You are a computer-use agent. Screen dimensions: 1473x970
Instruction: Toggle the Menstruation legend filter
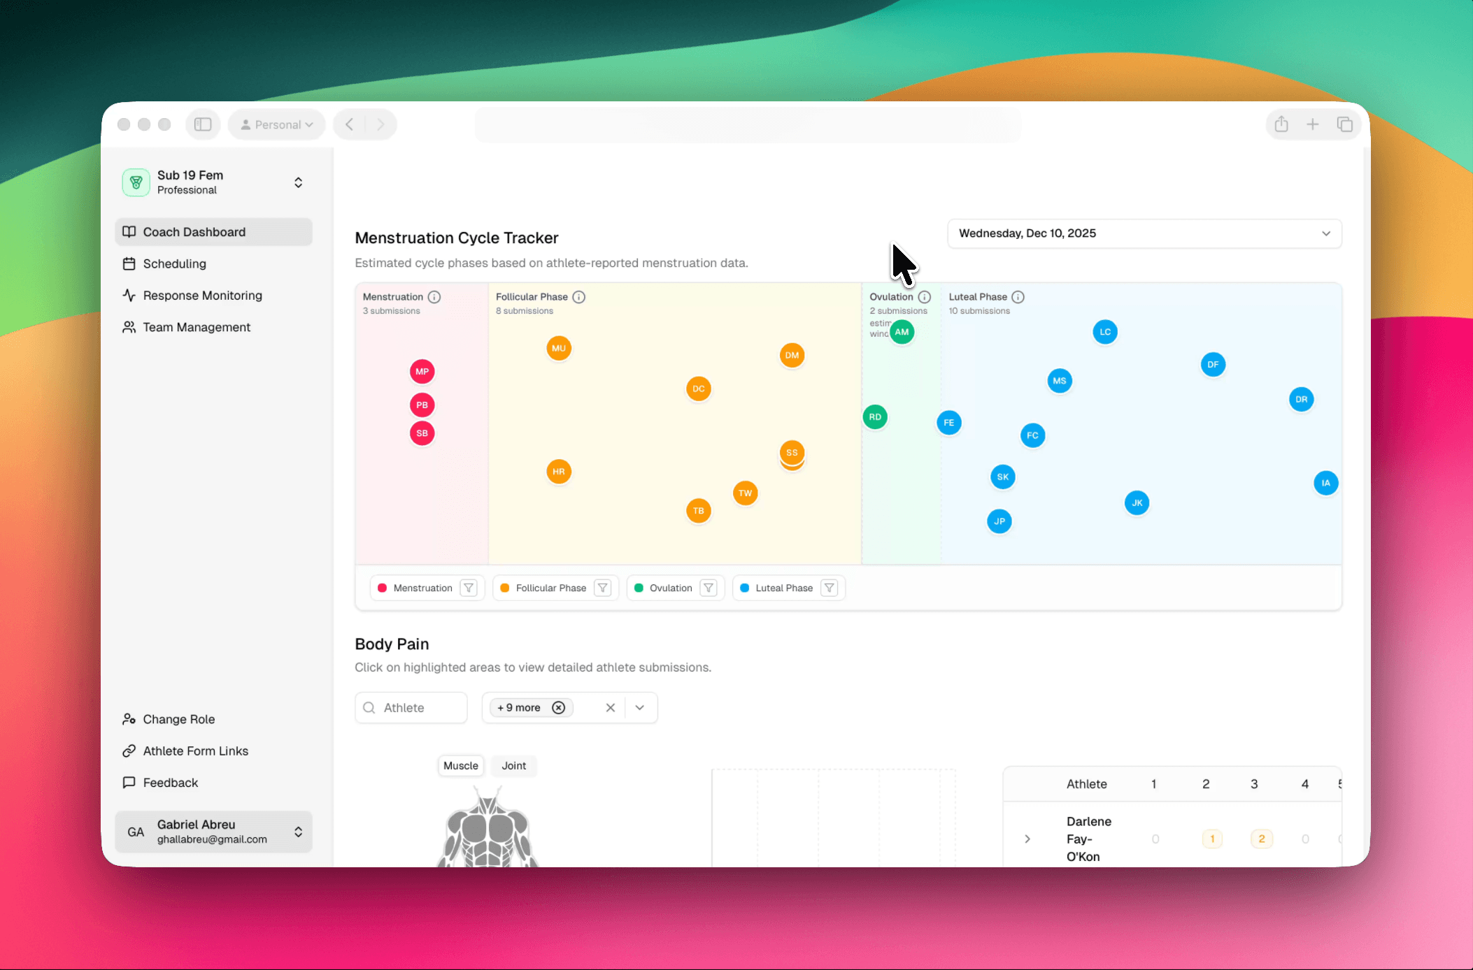(x=469, y=588)
